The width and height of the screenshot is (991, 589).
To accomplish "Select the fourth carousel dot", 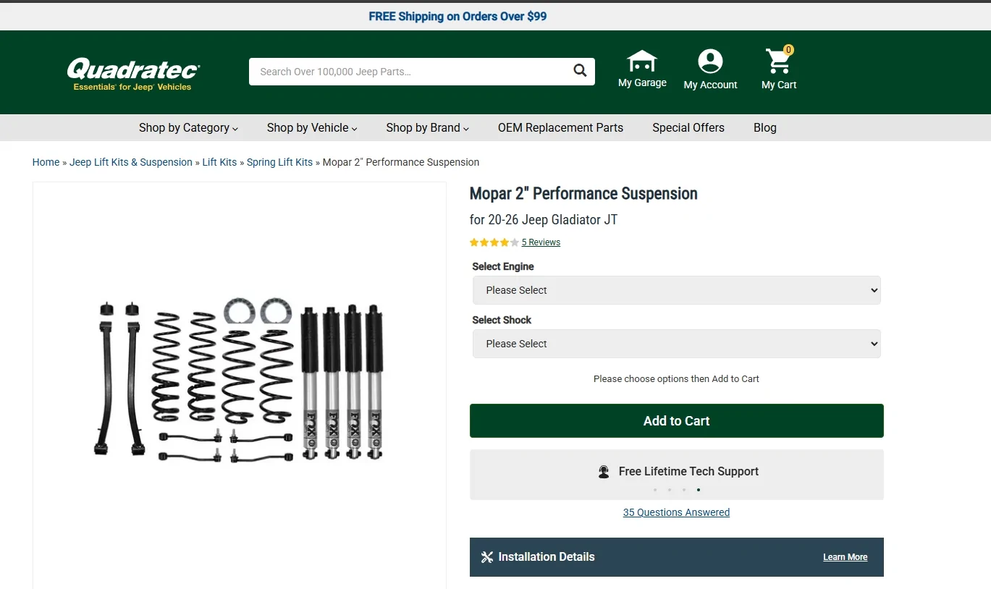I will pos(699,490).
